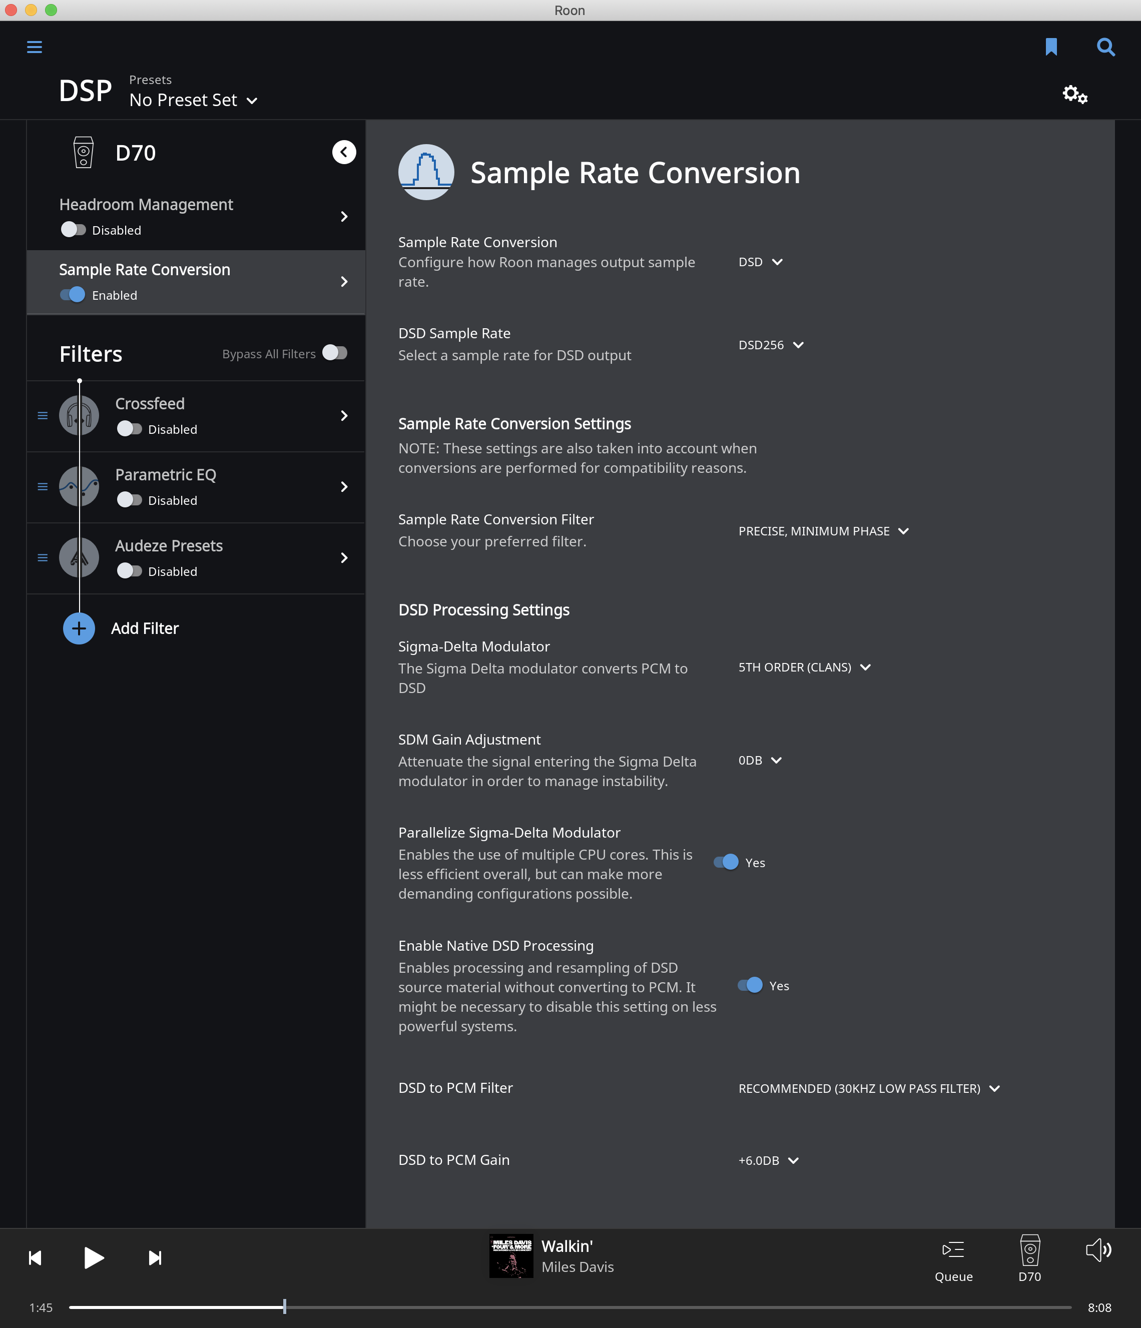Open Audeze Presets filter item

point(196,558)
